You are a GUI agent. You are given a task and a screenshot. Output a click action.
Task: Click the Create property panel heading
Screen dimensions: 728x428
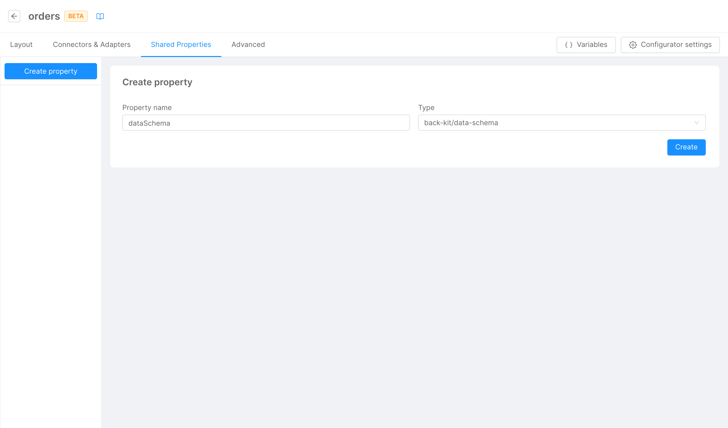coord(157,82)
